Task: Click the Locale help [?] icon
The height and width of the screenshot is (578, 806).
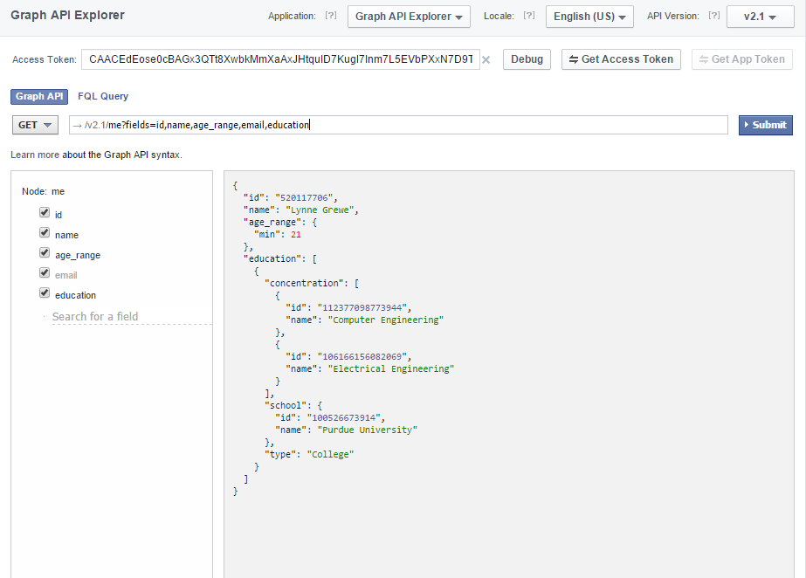Action: point(529,16)
